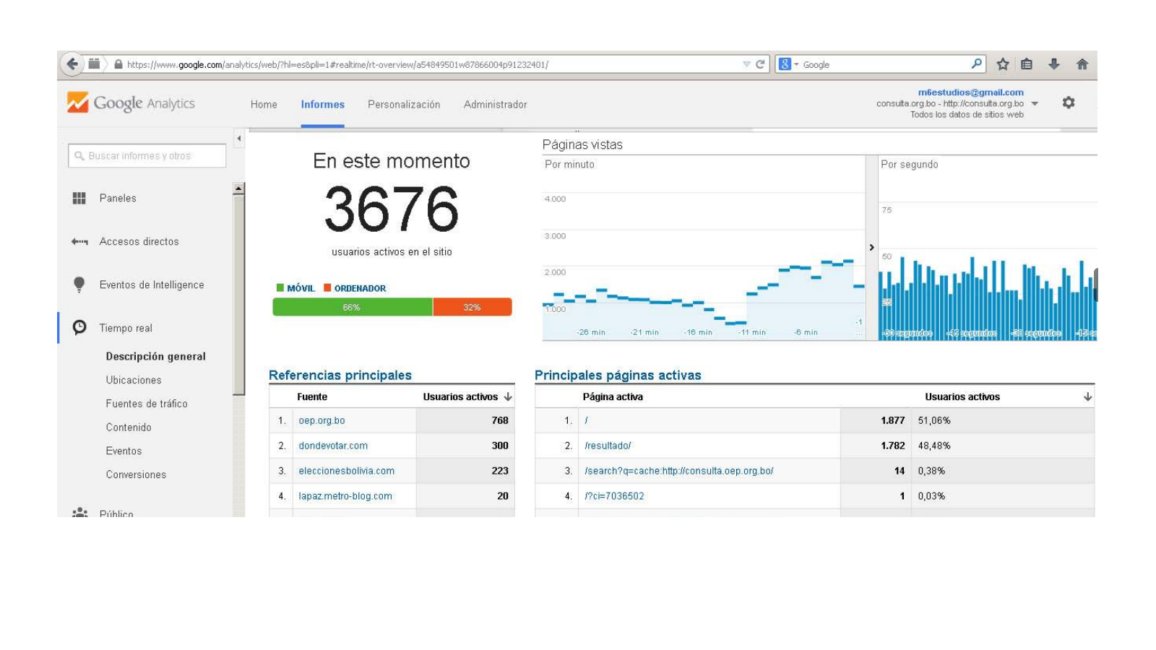Open the /search?q=cache active page link

pyautogui.click(x=678, y=471)
